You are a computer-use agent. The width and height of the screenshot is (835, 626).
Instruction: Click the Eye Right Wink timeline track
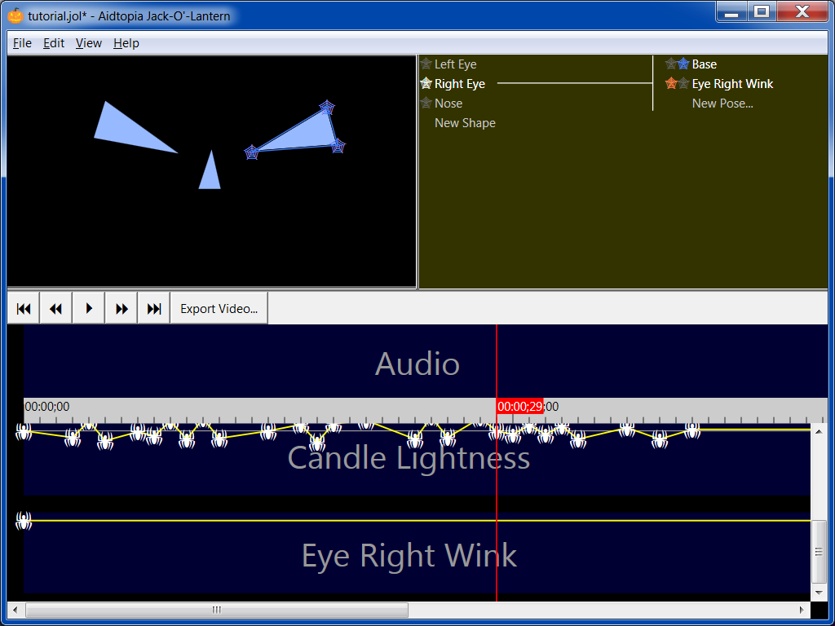tap(417, 553)
